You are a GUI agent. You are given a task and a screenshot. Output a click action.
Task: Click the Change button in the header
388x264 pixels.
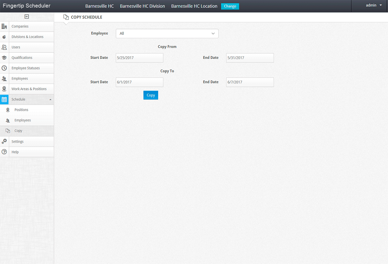[x=230, y=6]
